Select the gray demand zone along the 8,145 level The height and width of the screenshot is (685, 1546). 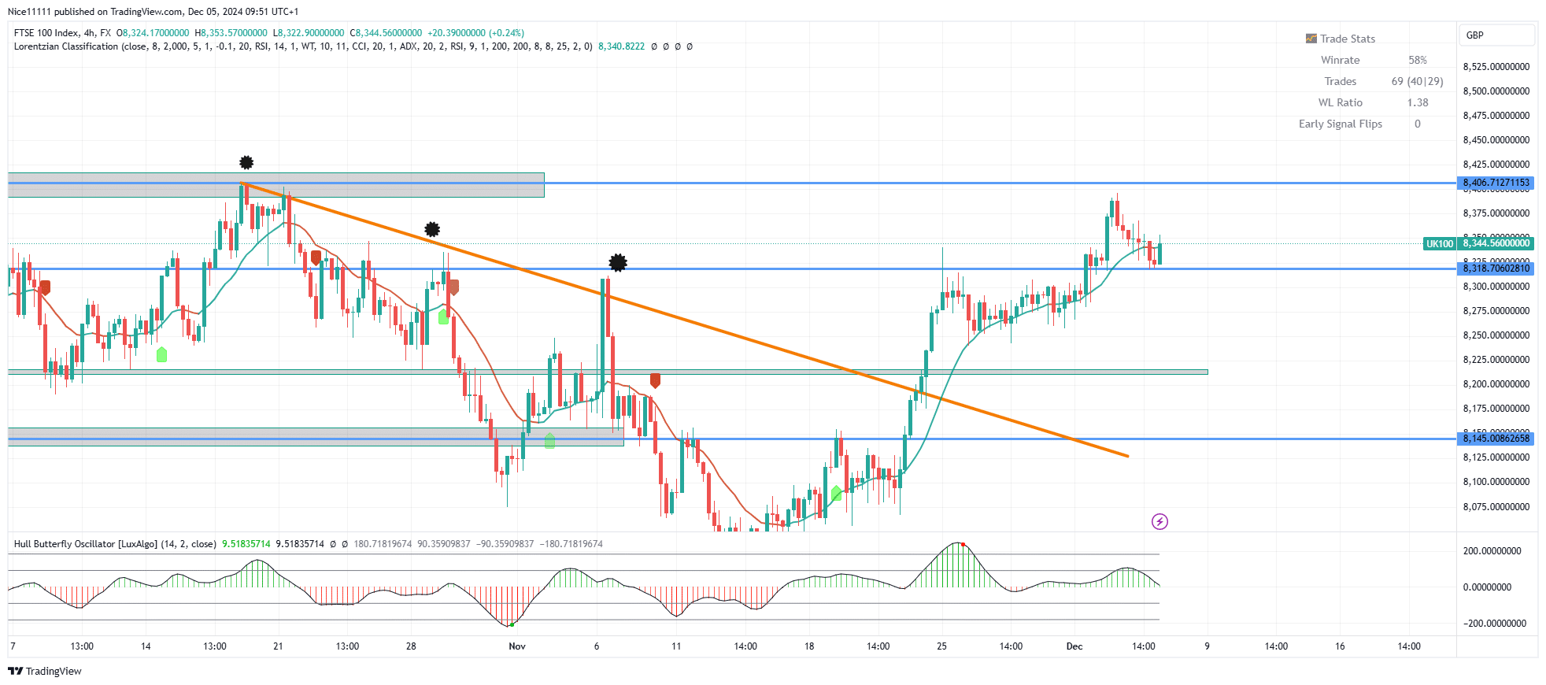[x=316, y=437]
